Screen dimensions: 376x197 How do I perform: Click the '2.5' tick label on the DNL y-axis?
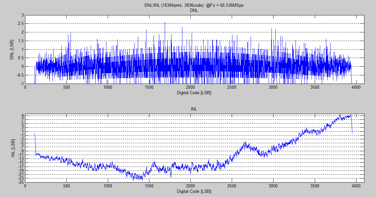point(21,23)
